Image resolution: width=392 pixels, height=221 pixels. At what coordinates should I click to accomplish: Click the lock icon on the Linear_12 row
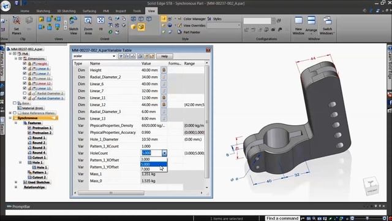click(164, 105)
